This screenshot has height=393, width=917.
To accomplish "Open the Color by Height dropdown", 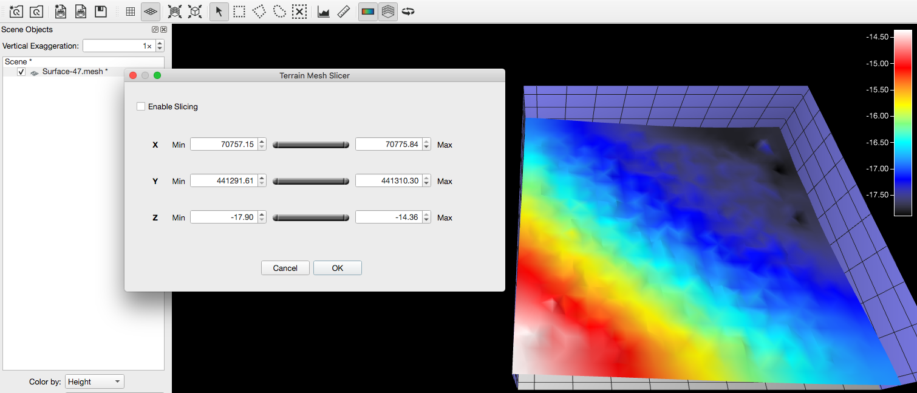I will (94, 381).
